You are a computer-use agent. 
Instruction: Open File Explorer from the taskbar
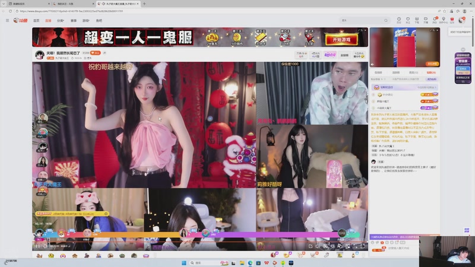pyautogui.click(x=242, y=263)
